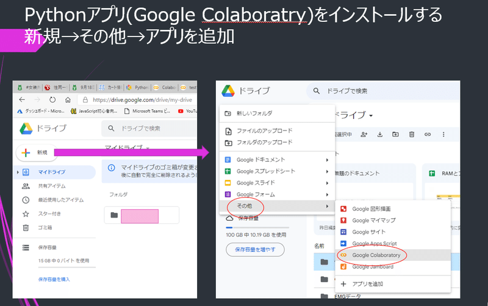Click the drive.google.com address bar

[x=137, y=100]
